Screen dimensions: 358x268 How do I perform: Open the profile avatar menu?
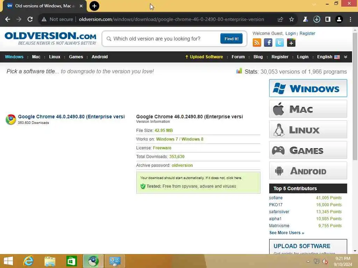click(339, 20)
